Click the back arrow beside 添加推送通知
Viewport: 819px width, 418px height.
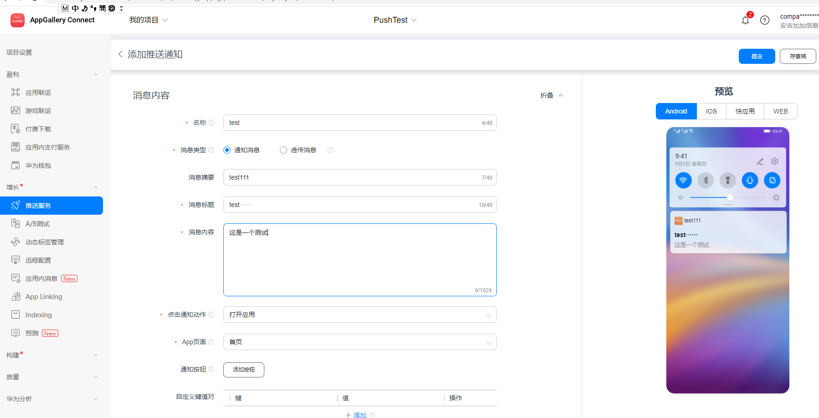pos(120,54)
